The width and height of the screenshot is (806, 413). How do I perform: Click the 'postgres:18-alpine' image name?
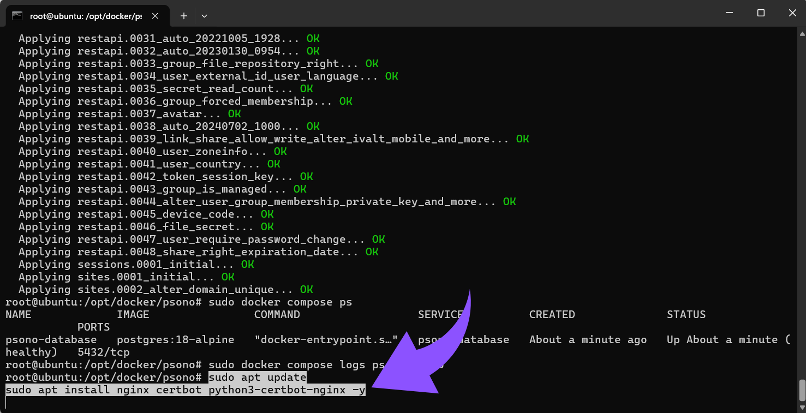coord(176,340)
